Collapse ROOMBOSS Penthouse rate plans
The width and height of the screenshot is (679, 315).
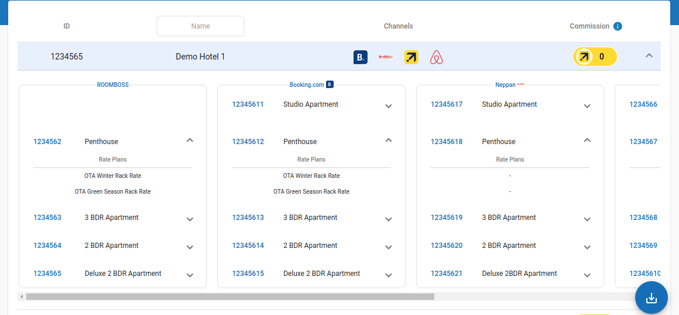190,140
